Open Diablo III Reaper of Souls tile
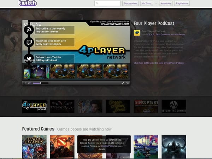 tap(174, 147)
